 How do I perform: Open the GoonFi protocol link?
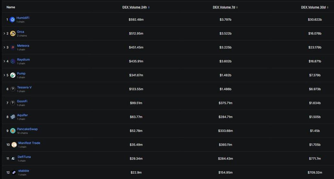tap(22, 101)
